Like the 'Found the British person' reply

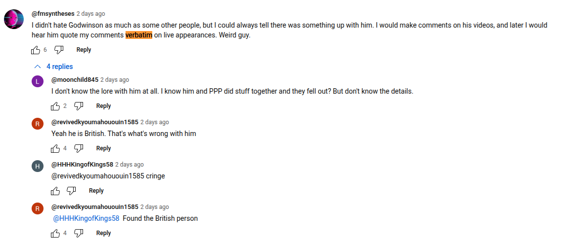tap(55, 233)
